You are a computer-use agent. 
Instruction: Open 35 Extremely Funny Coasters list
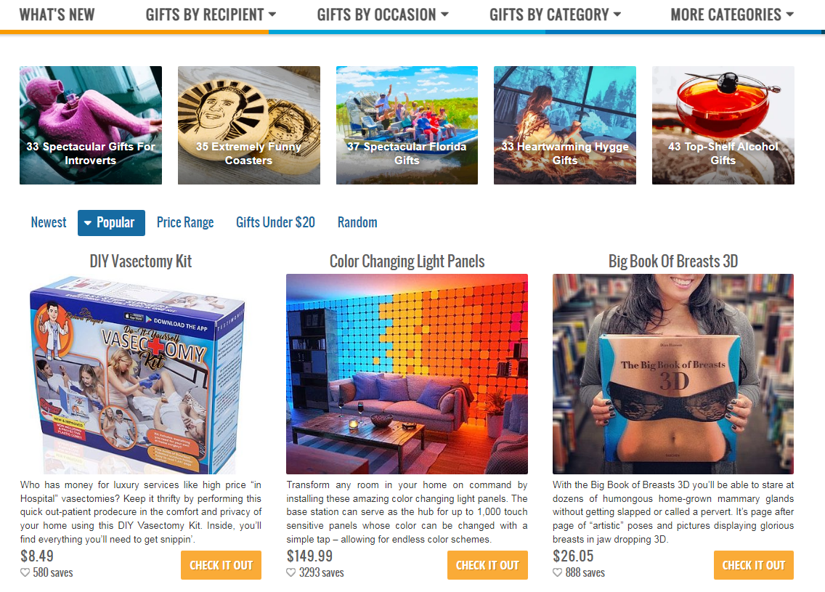pyautogui.click(x=249, y=125)
